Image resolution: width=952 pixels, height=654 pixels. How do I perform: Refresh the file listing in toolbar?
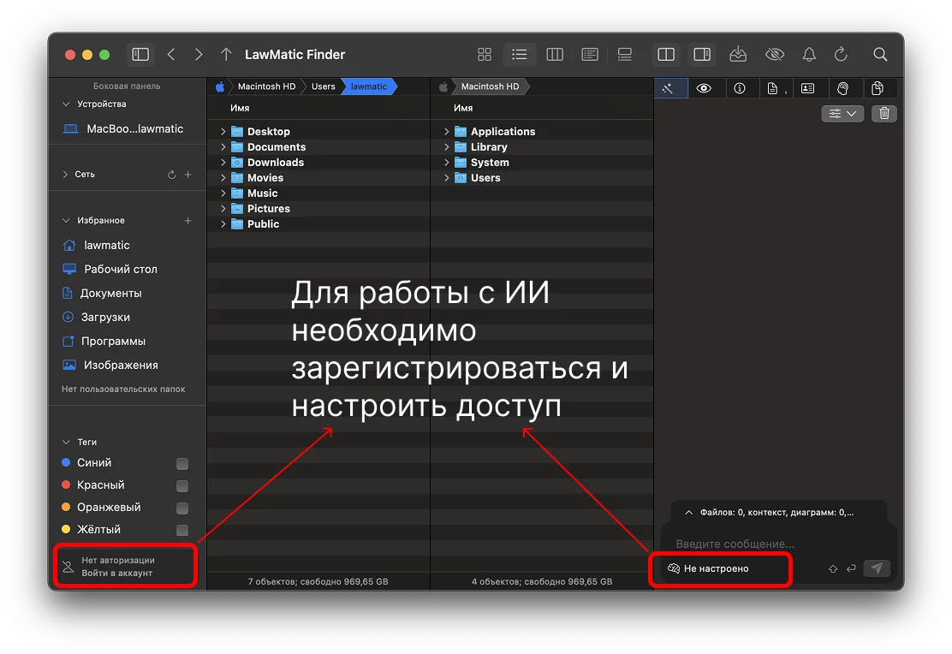point(841,55)
